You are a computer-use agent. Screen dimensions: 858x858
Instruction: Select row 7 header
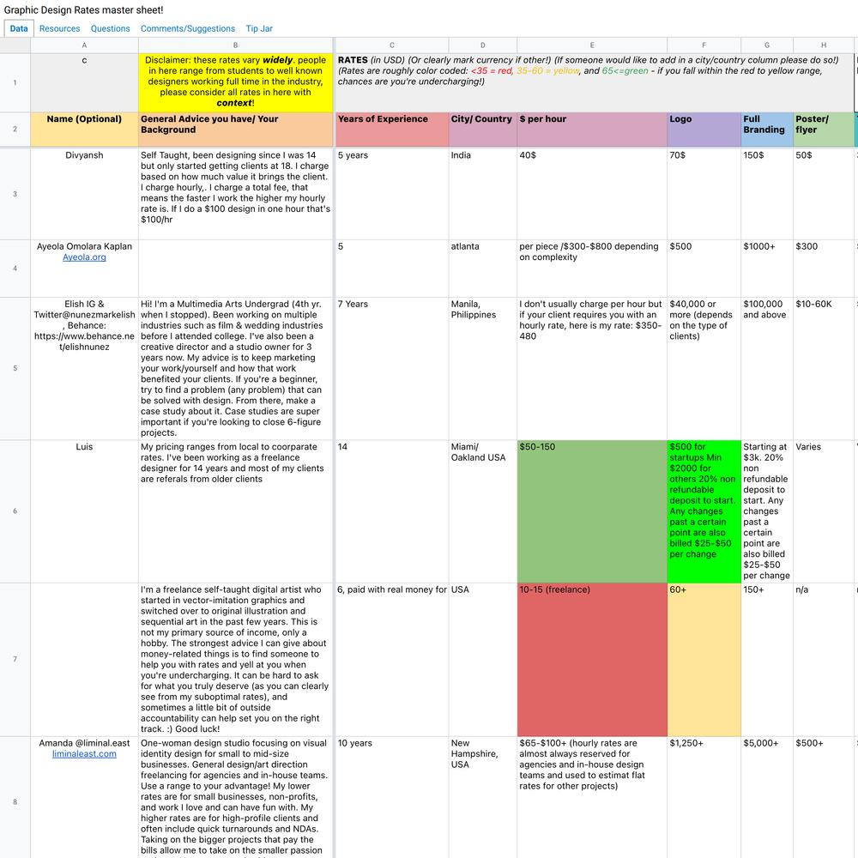click(15, 659)
